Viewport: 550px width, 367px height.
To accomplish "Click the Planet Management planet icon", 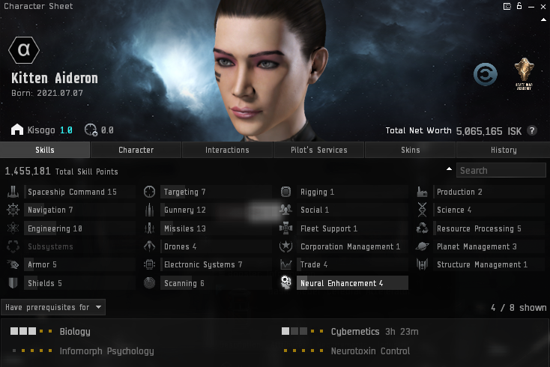I will tap(423, 246).
